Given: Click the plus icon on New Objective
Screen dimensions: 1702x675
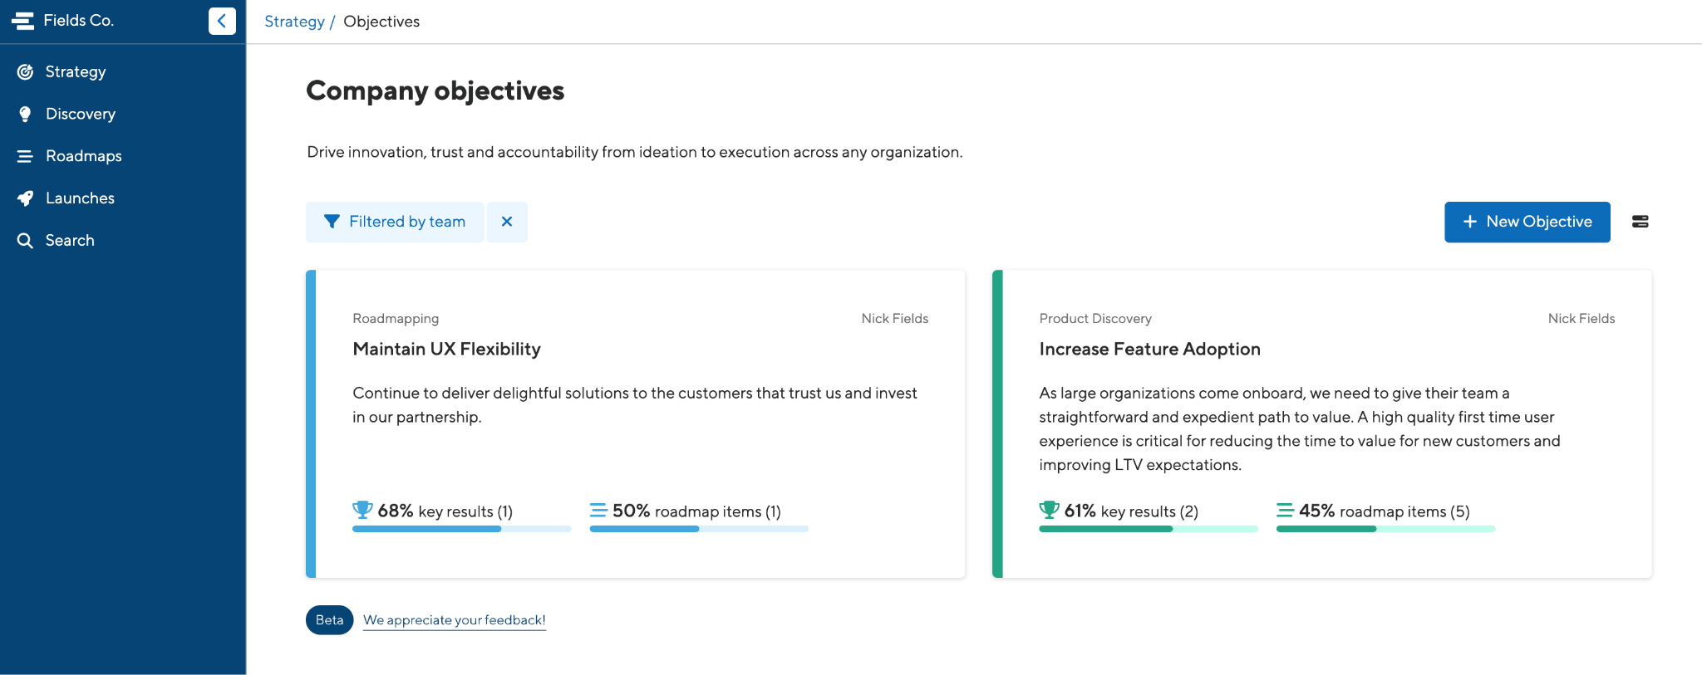Looking at the screenshot, I should pos(1470,222).
